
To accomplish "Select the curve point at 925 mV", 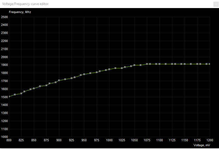I will [72, 78].
